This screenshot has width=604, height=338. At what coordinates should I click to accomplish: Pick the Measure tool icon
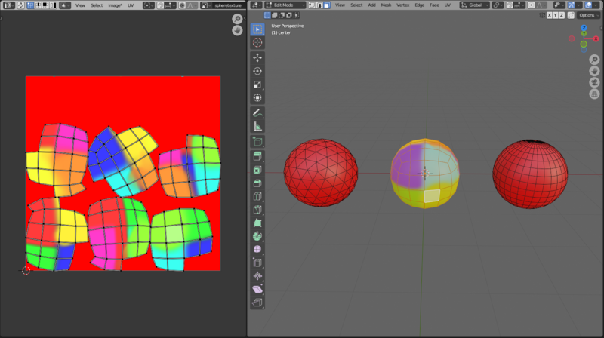257,126
